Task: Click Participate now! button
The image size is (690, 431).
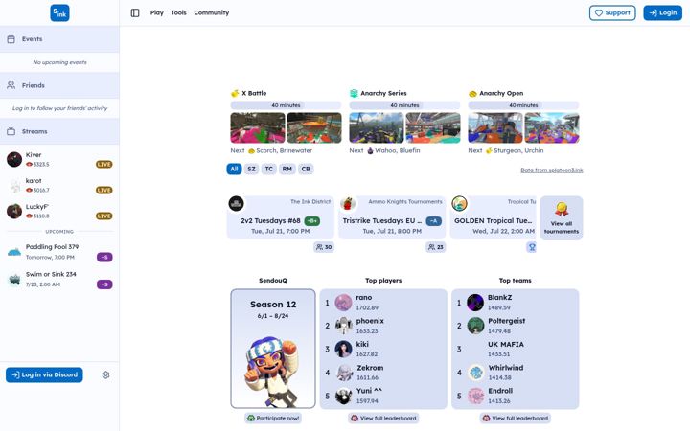Action: pos(273,419)
